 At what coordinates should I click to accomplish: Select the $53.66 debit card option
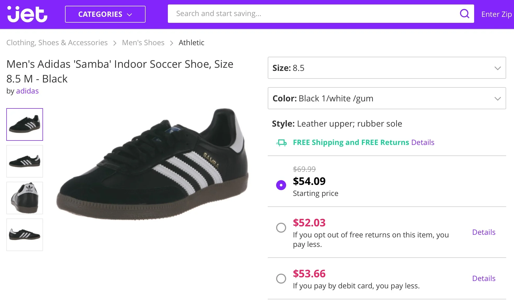coord(281,279)
